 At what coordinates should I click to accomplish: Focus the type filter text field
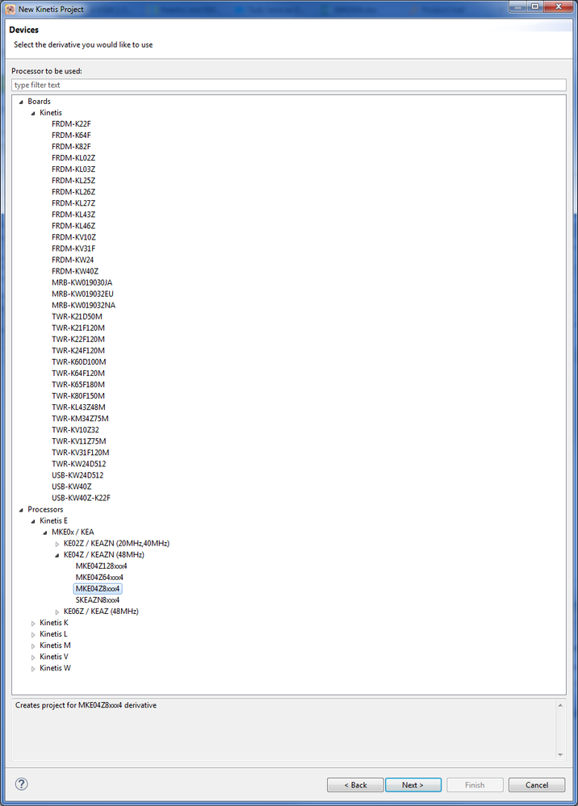pyautogui.click(x=288, y=85)
